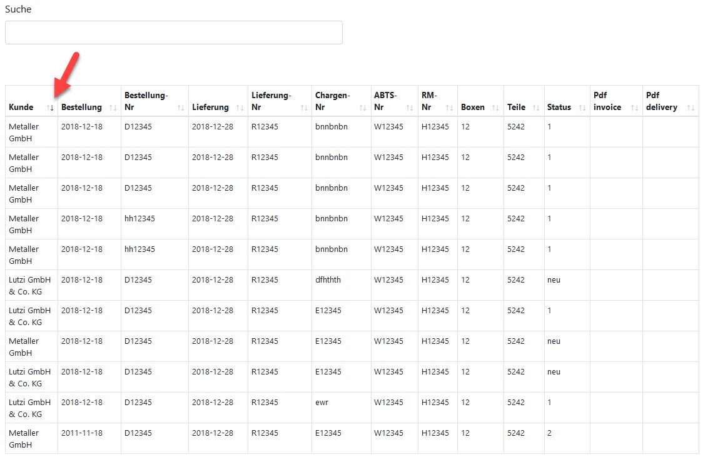
Task: Select the first Metaller GmbH customer cell
Action: tap(24, 132)
